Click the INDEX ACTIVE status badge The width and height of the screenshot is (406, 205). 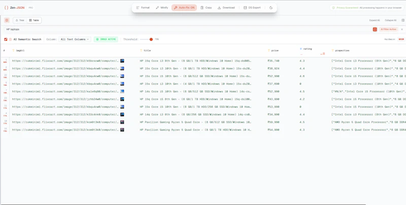pos(106,40)
